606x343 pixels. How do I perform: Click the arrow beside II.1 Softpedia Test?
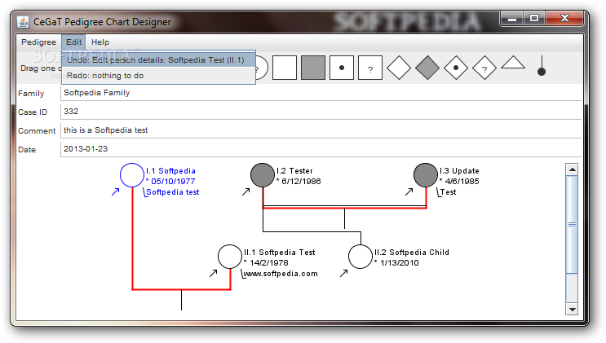tap(213, 273)
